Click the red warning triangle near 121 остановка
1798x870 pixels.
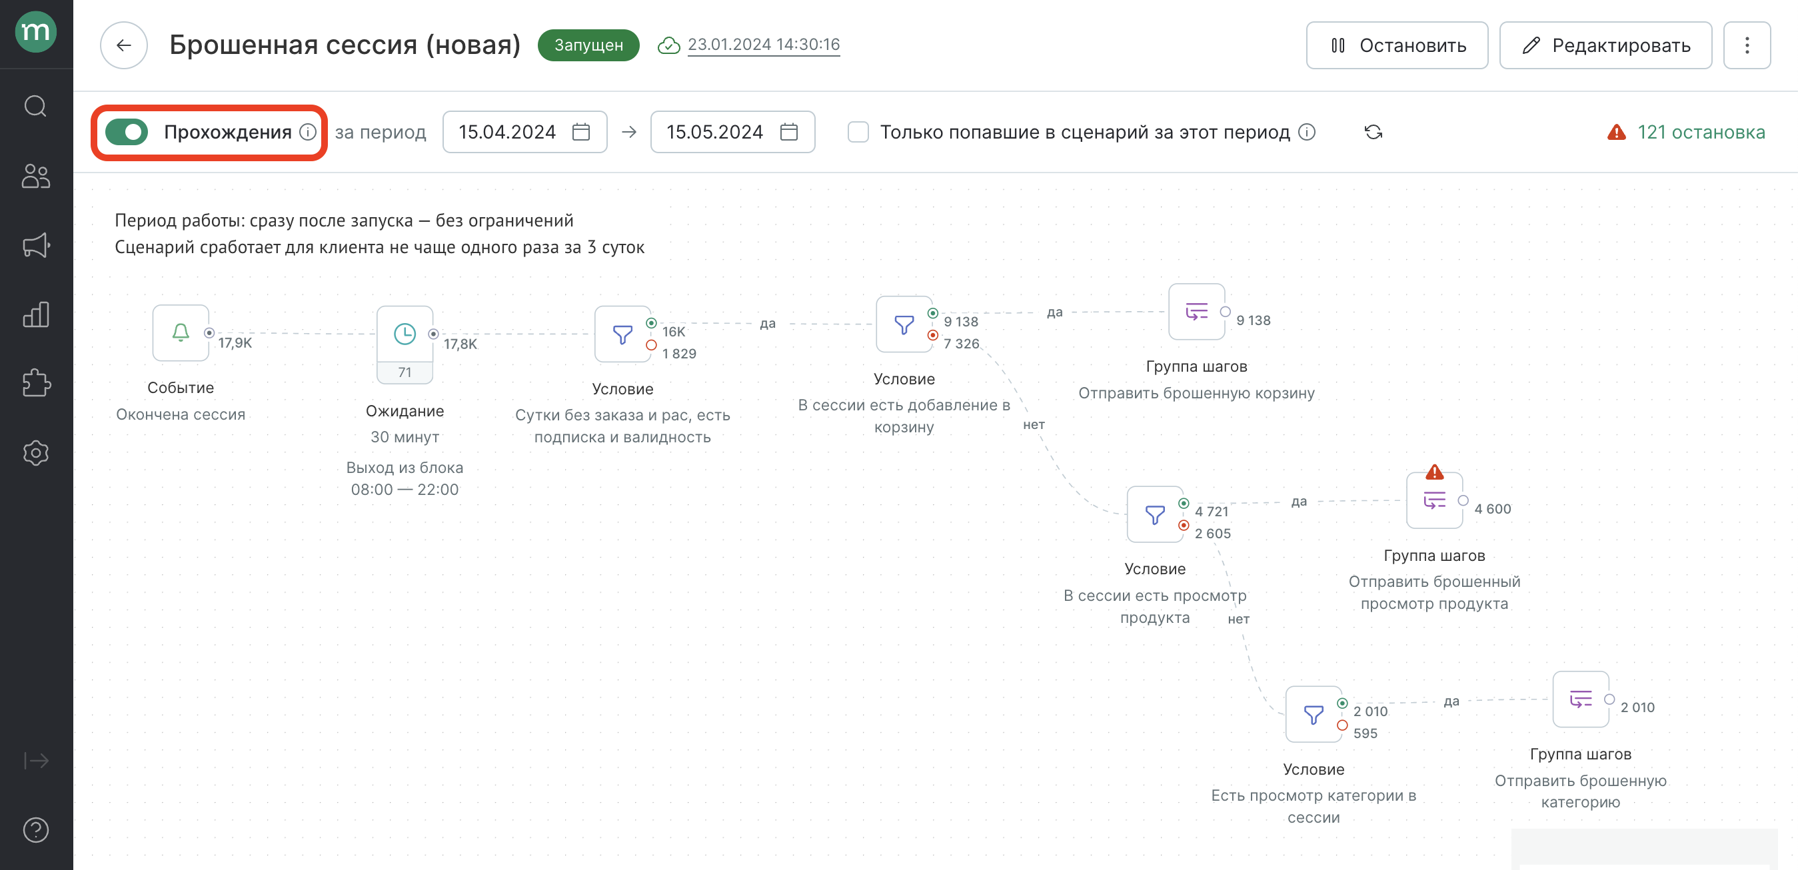pyautogui.click(x=1617, y=132)
